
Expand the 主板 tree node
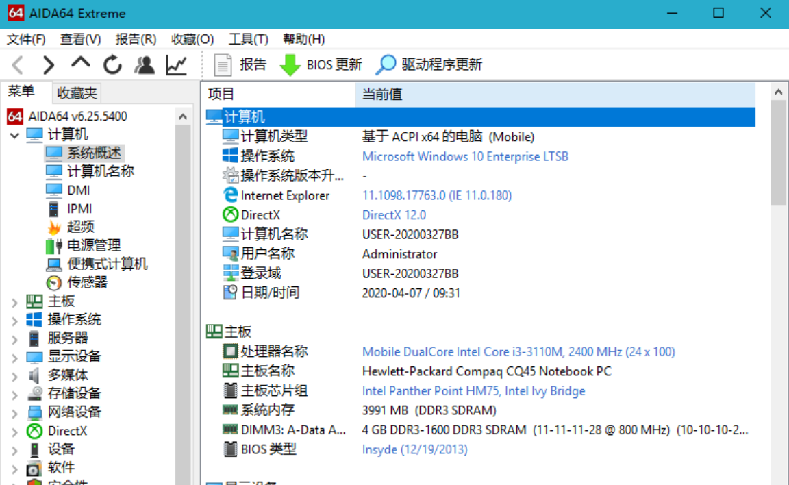[14, 302]
